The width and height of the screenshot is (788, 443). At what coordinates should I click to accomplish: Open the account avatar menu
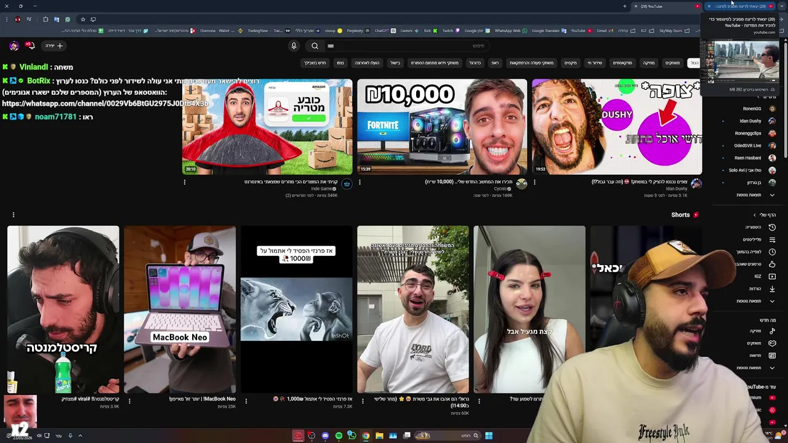(14, 46)
